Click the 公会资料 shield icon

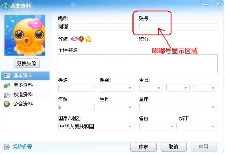tap(7, 104)
